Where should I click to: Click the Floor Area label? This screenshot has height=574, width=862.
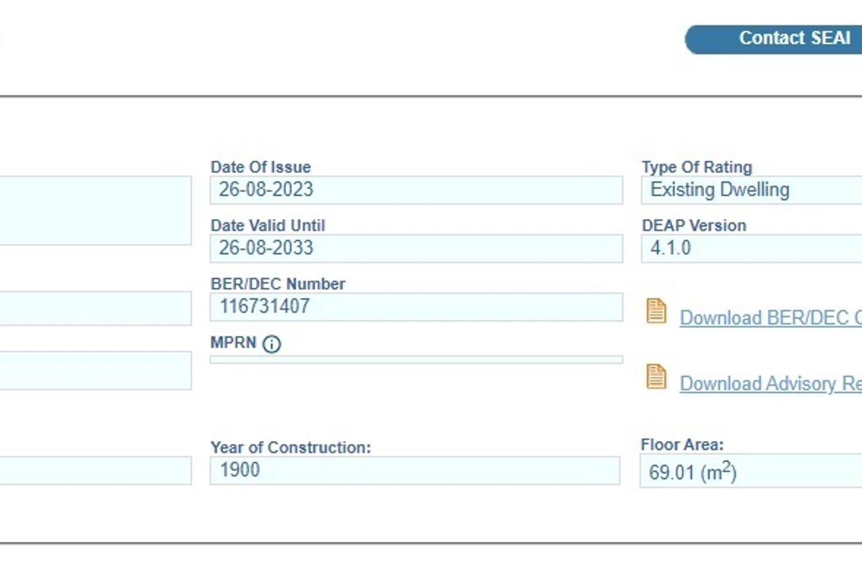(x=682, y=445)
